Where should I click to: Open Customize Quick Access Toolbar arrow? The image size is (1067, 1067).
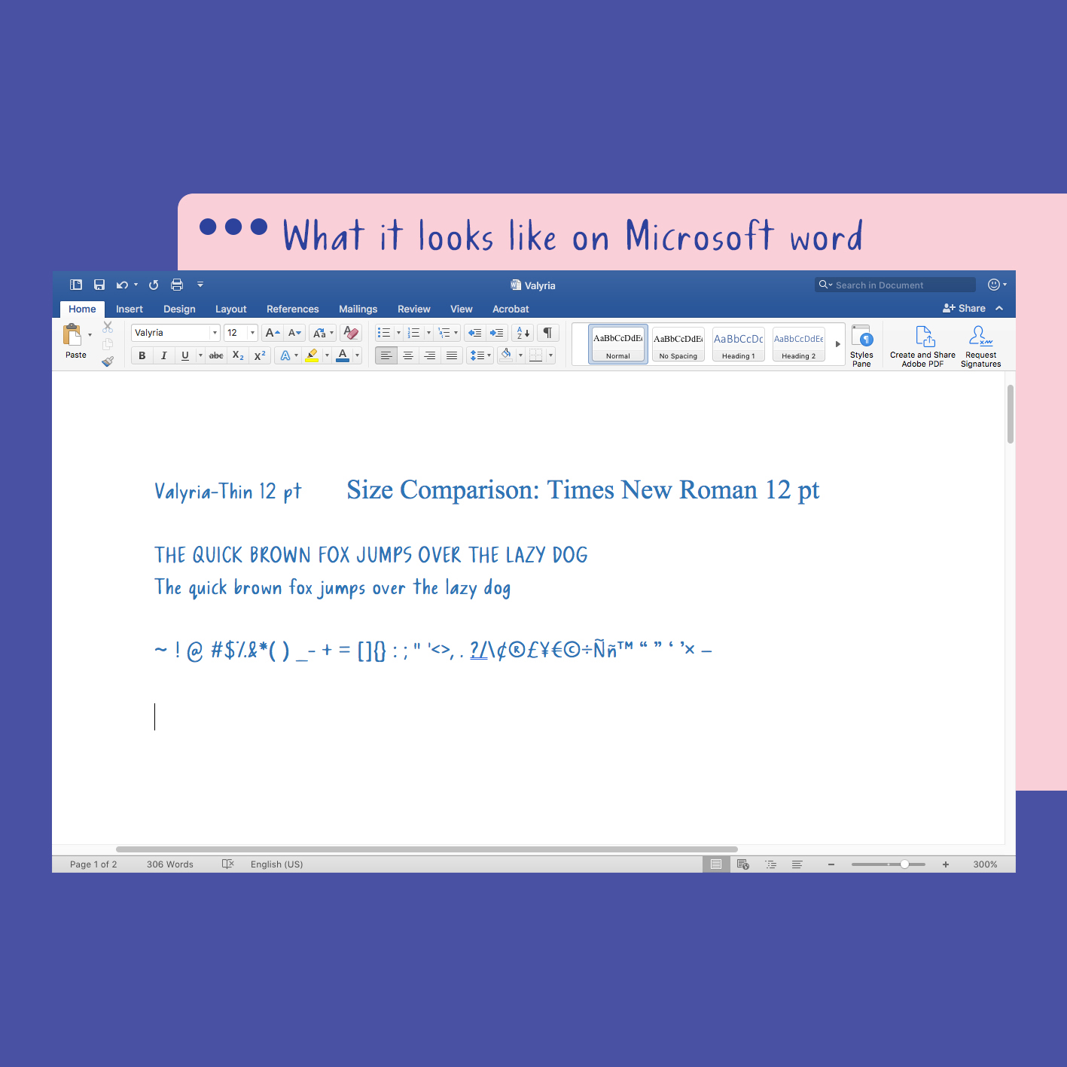[200, 285]
